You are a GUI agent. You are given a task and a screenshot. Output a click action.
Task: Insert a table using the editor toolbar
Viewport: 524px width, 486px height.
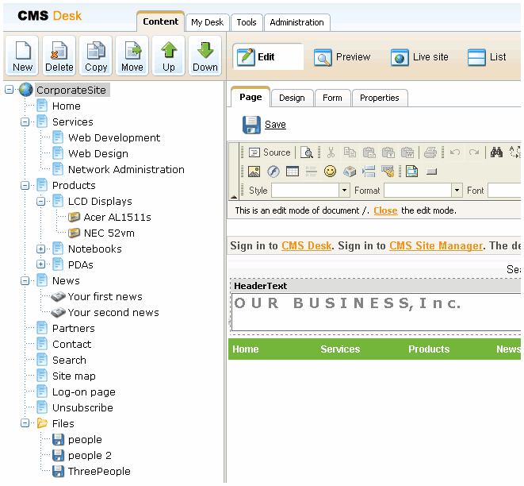pos(292,172)
